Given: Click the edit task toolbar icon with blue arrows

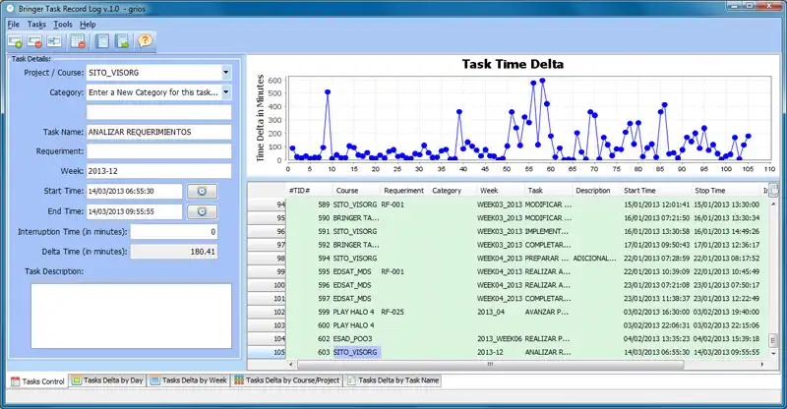Looking at the screenshot, I should pyautogui.click(x=54, y=41).
